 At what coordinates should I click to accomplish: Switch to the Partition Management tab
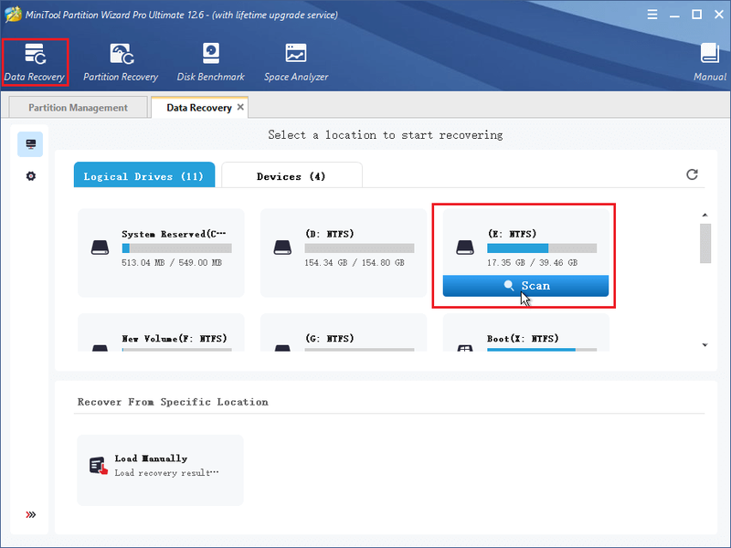tap(78, 108)
